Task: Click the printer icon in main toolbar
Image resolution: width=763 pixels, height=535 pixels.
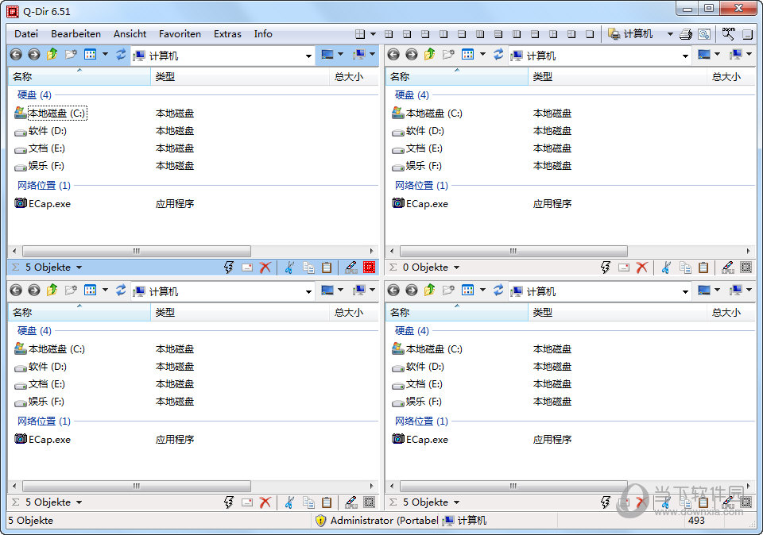Action: point(686,34)
